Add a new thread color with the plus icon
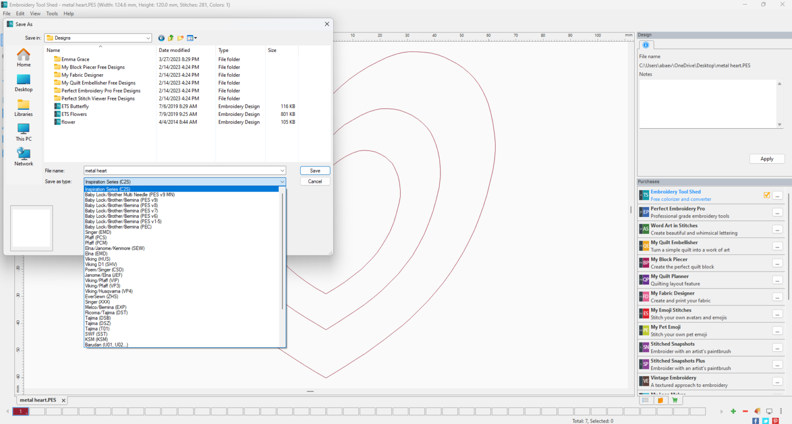The image size is (792, 424). click(733, 411)
